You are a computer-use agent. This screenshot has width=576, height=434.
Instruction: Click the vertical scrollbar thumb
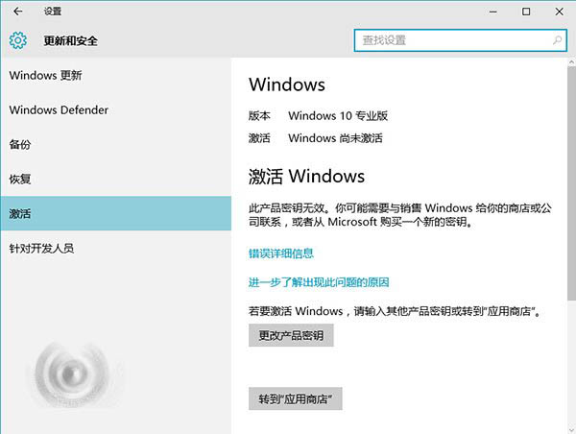click(571, 183)
